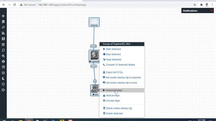
Task: Bookmark this page with star icon
Action: pos(195,5)
